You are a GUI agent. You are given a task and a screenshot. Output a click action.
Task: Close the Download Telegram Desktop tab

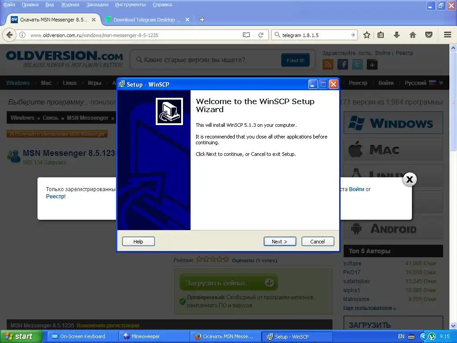[187, 20]
